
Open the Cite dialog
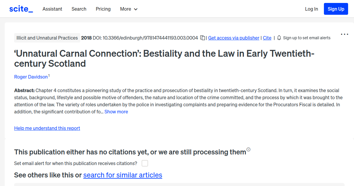(x=267, y=38)
